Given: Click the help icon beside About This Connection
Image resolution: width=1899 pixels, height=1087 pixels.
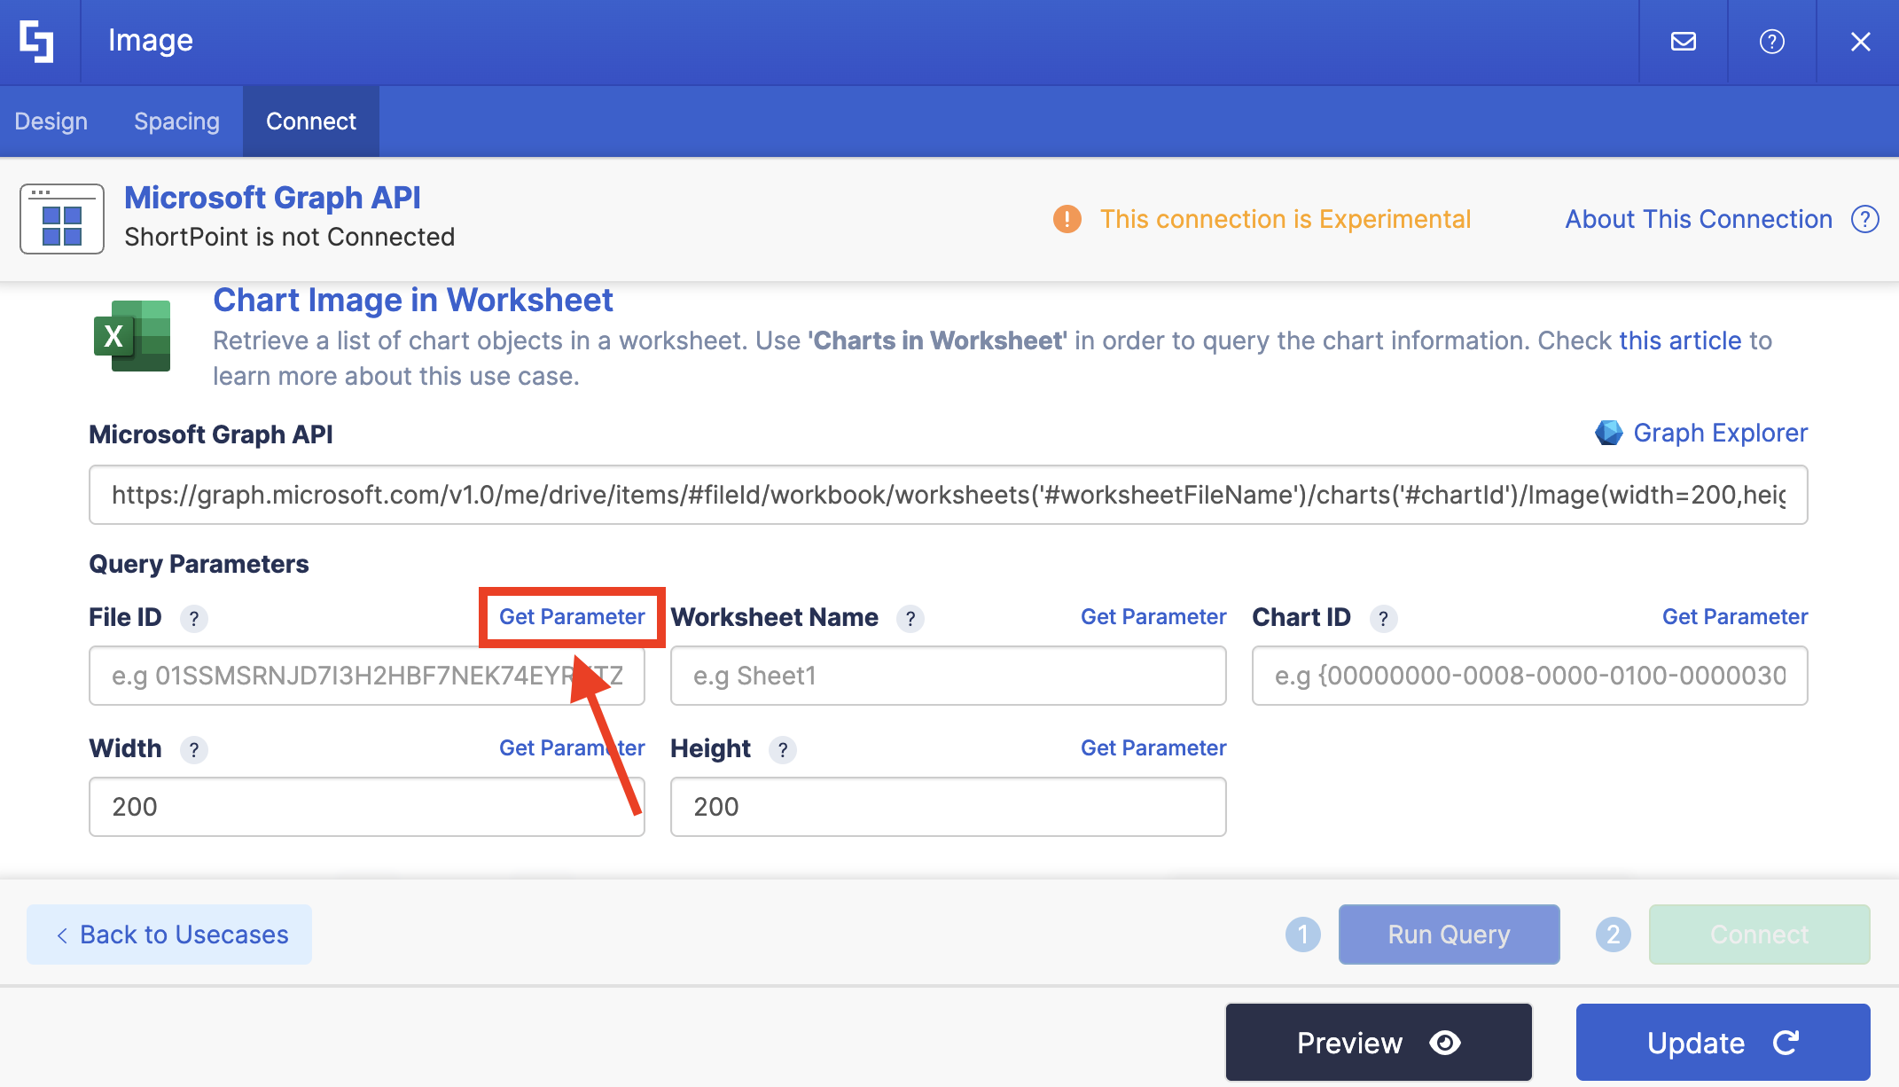Looking at the screenshot, I should [x=1864, y=219].
